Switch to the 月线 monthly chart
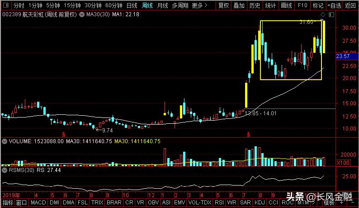Screen dimensions: 359x208 163,5
